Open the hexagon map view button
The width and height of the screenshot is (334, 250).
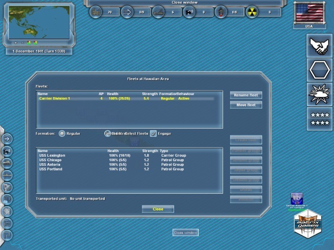(319, 70)
